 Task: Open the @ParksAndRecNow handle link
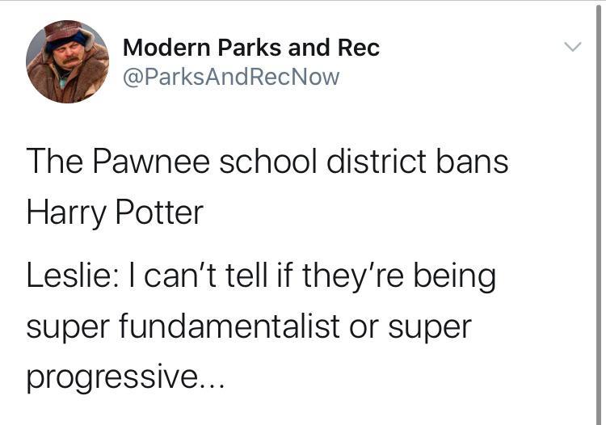(x=231, y=77)
